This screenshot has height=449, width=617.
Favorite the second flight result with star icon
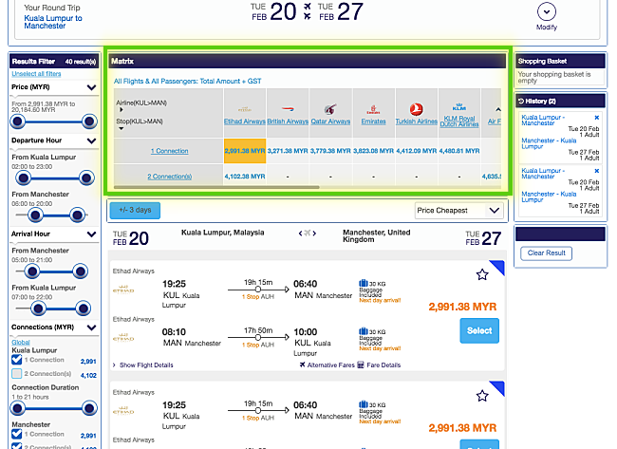482,396
